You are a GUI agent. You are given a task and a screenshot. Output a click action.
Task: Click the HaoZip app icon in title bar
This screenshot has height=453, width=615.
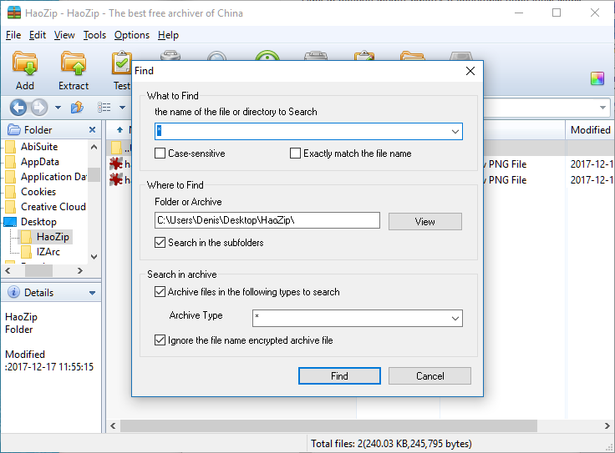[14, 13]
